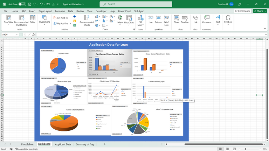This screenshot has width=269, height=151.
Task: Insert a Timeline filter
Action: (x=185, y=19)
